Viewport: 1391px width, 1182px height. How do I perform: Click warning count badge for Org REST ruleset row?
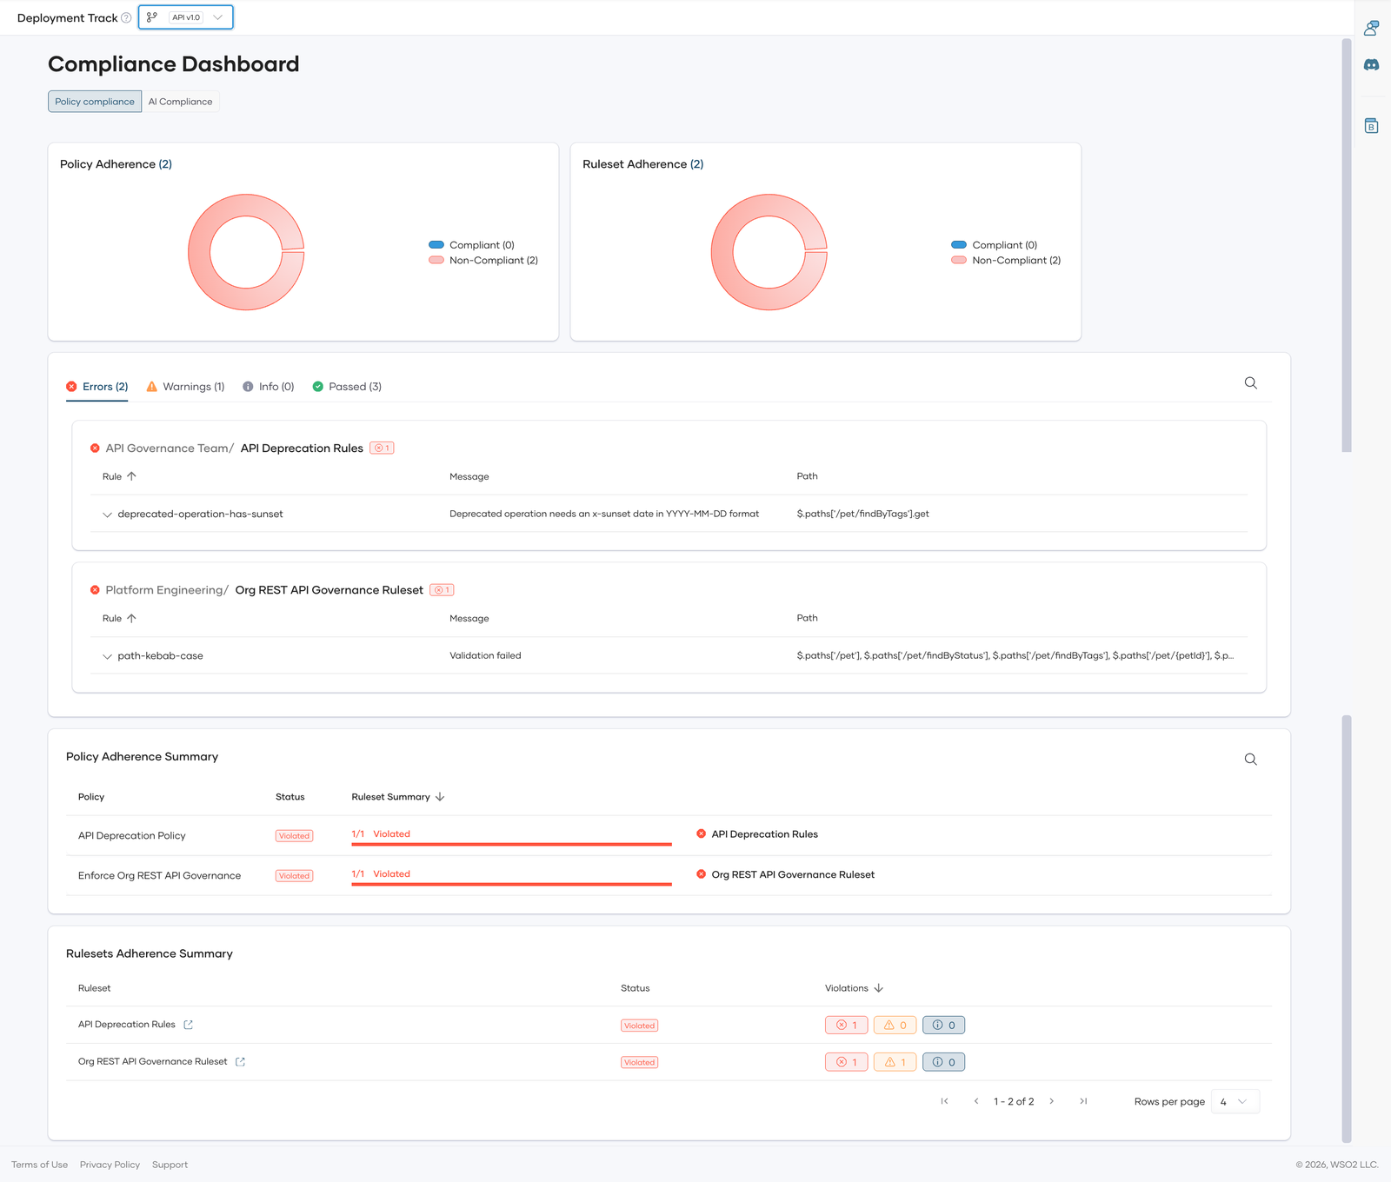[895, 1062]
